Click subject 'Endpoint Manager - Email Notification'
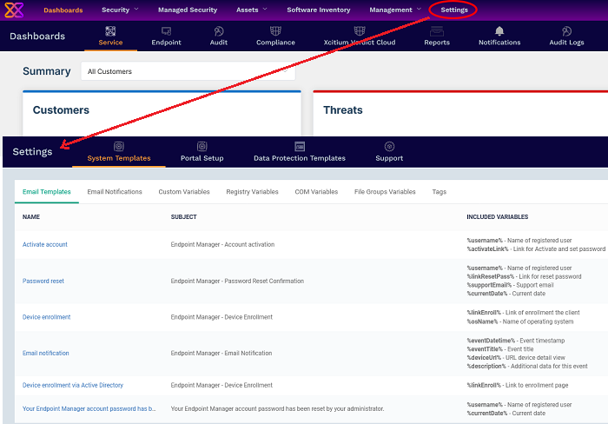 pyautogui.click(x=221, y=353)
